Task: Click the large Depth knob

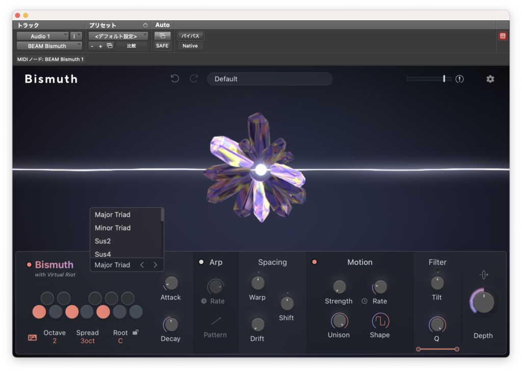Action: 483,302
